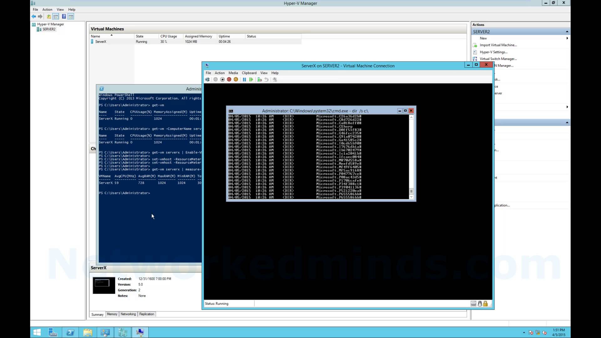Open Action menu in Hyper-V Manager
The height and width of the screenshot is (338, 601).
pos(47,9)
